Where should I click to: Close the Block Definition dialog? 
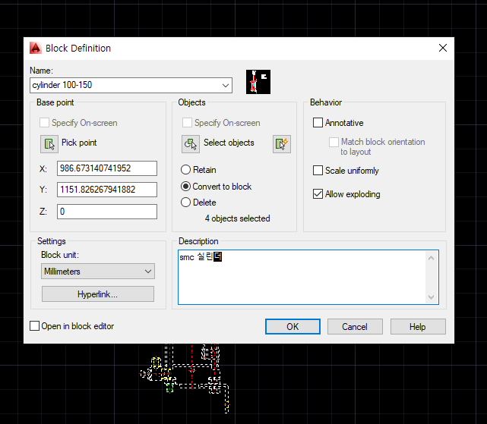(443, 48)
